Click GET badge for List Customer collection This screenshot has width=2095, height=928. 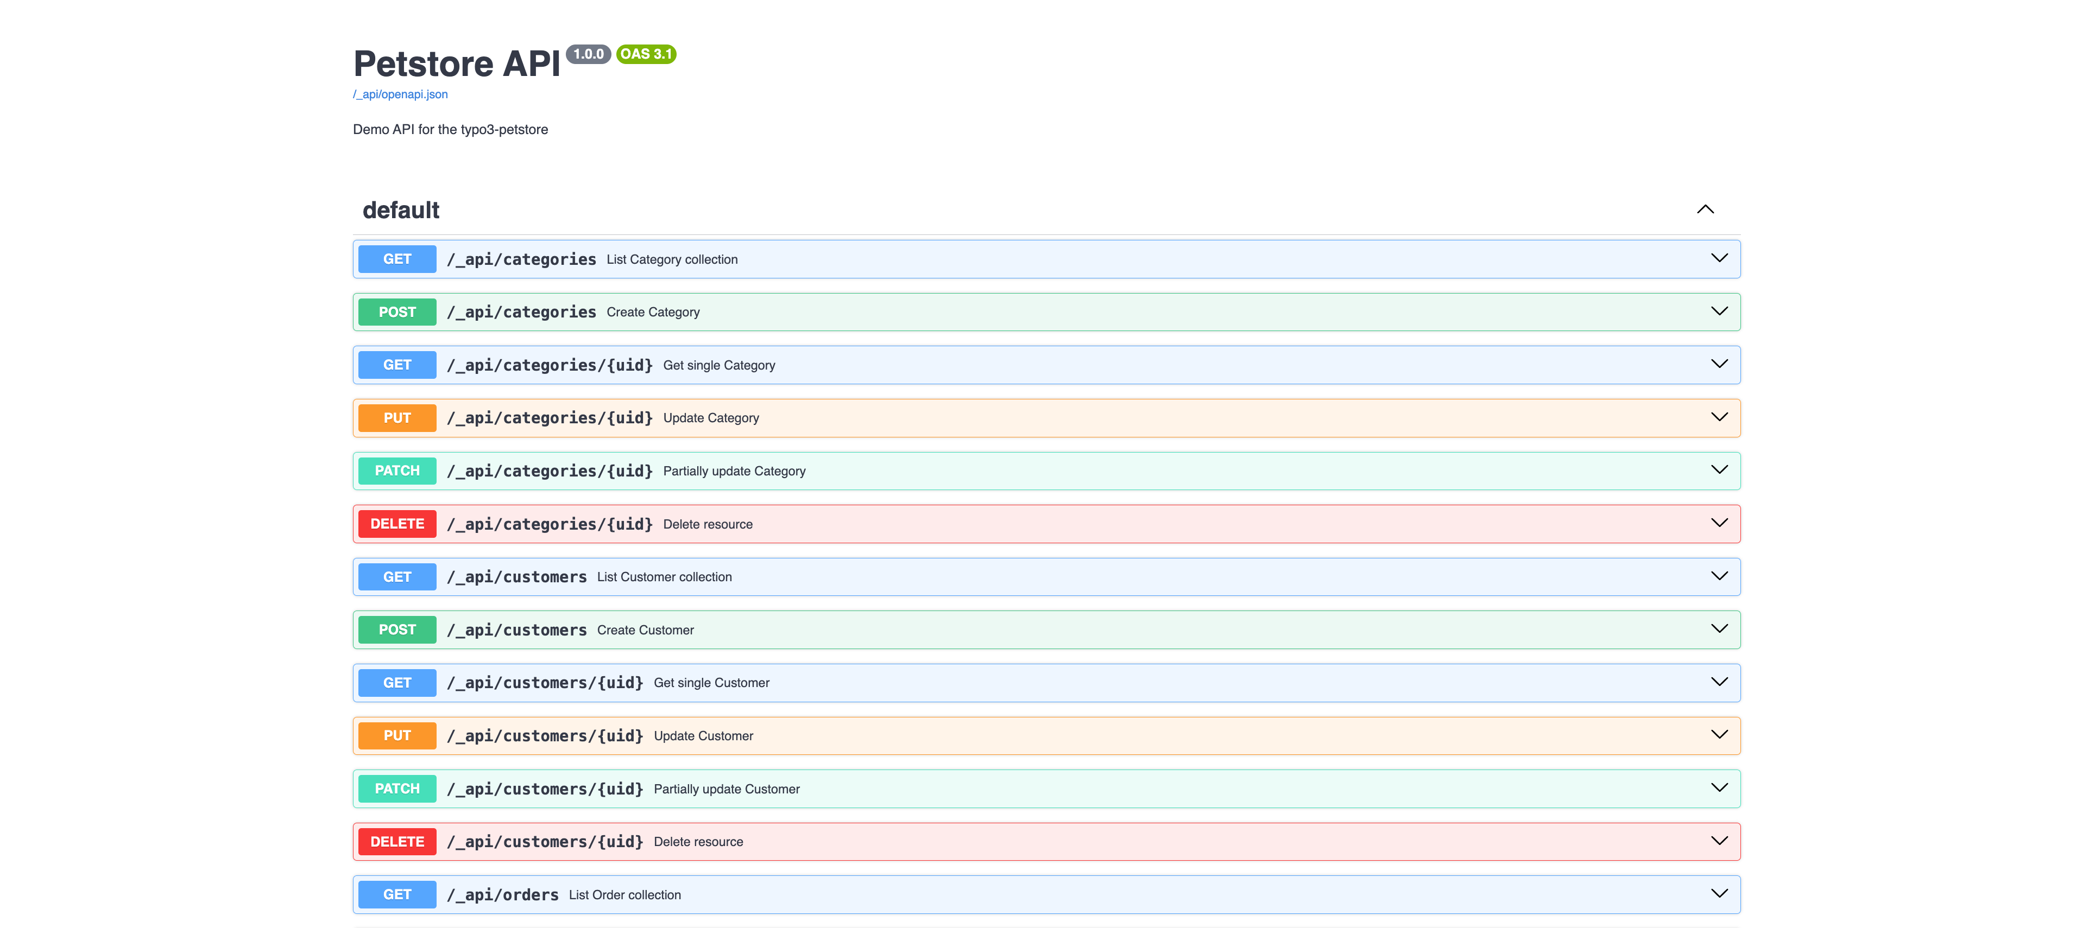397,577
